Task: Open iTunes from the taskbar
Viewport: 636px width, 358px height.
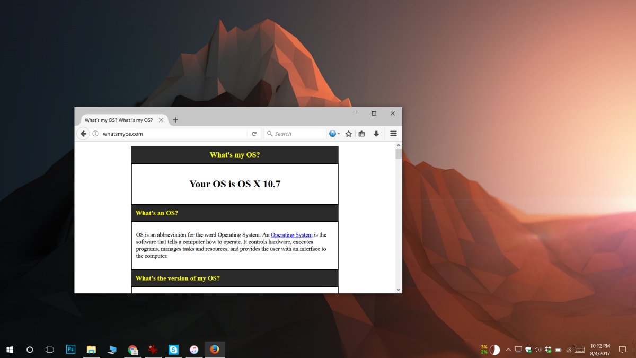Action: click(194, 350)
